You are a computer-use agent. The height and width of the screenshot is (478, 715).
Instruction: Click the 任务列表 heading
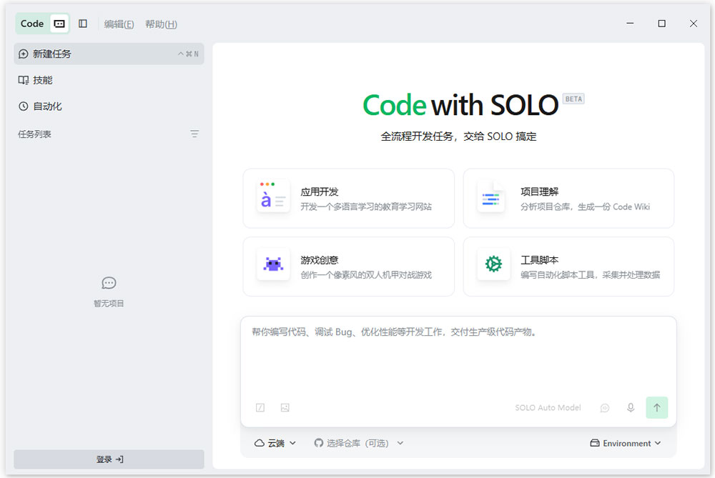pos(34,134)
